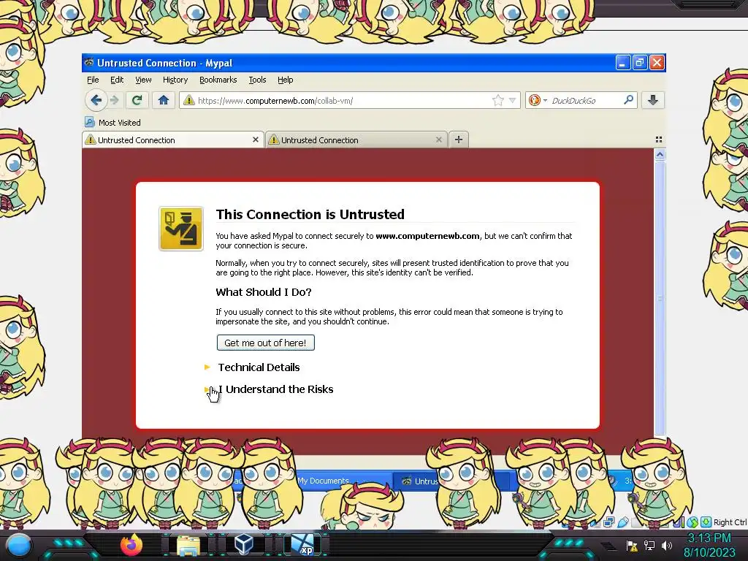The height and width of the screenshot is (561, 748).
Task: Click the globe network VirtualBox status icon
Action: 692,522
